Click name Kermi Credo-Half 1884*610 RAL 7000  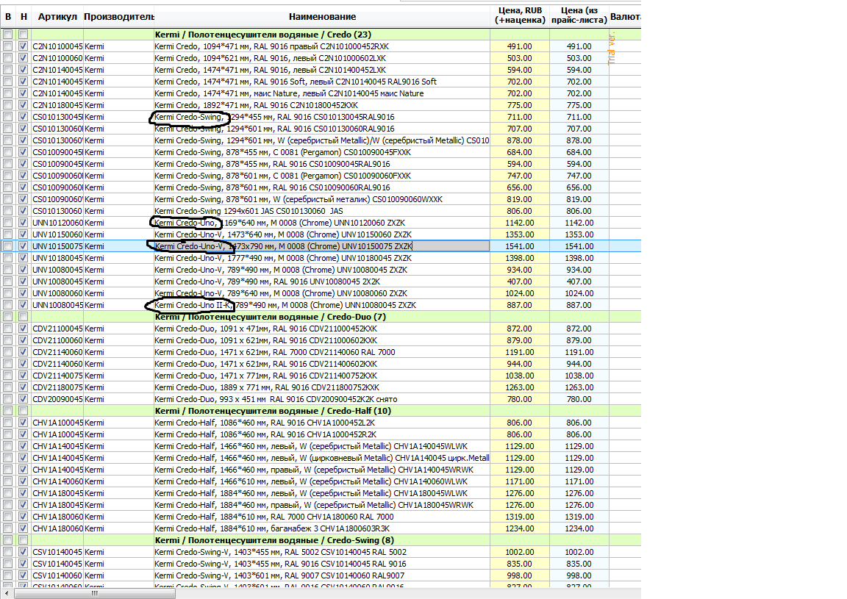pos(322,517)
